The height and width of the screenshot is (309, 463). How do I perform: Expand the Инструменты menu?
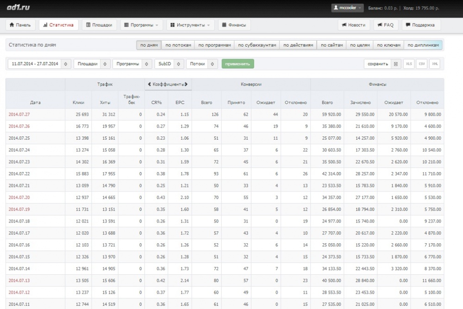190,25
